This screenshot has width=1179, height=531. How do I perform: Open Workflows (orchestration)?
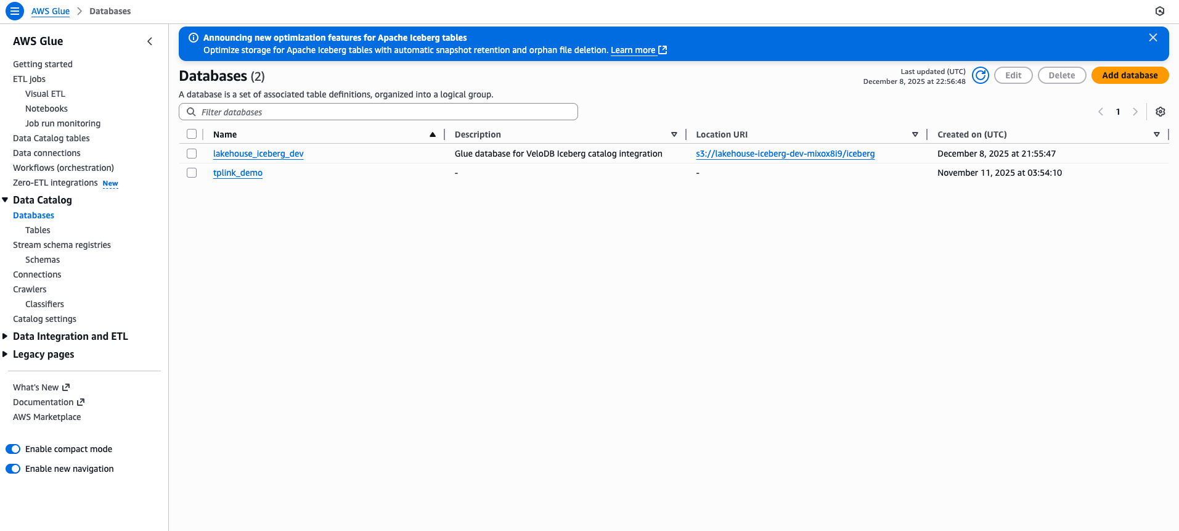tap(63, 168)
